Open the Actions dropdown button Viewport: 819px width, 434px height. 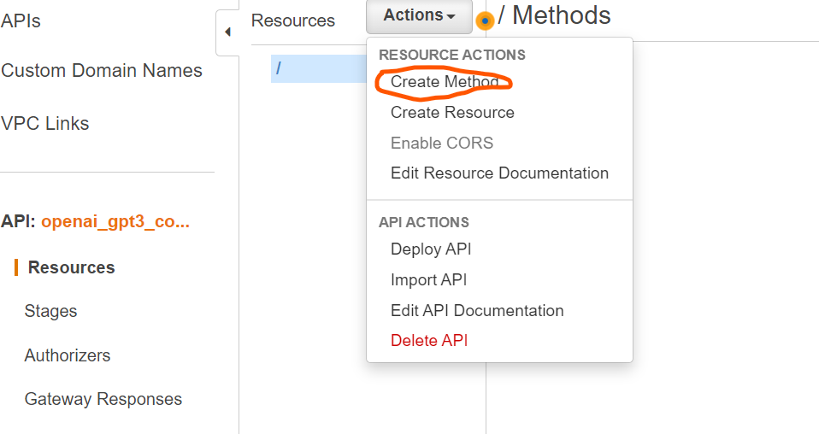(420, 15)
